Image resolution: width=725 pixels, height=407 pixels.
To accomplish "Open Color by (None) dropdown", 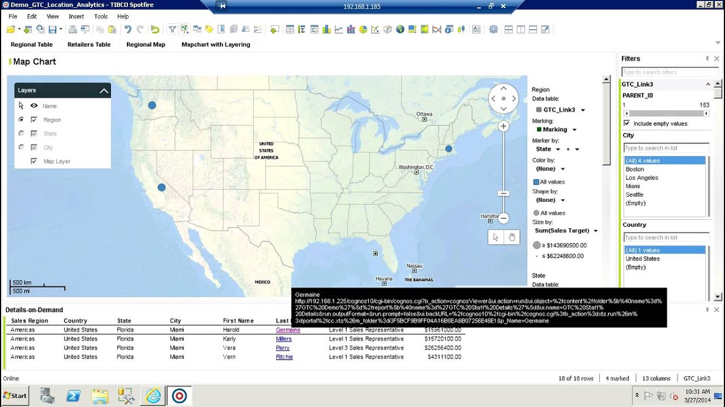I will click(562, 169).
